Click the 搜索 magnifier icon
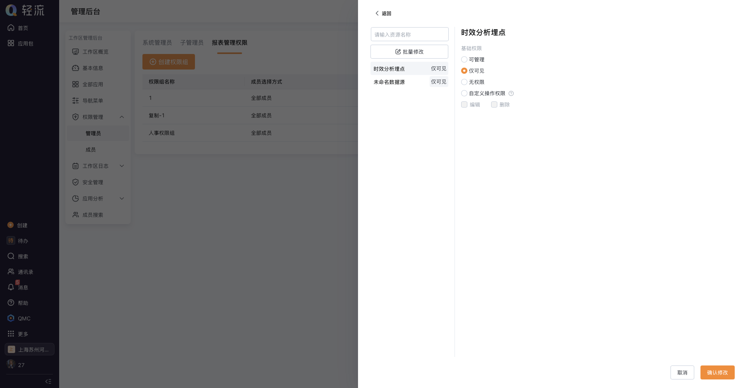The height and width of the screenshot is (388, 746). point(11,256)
